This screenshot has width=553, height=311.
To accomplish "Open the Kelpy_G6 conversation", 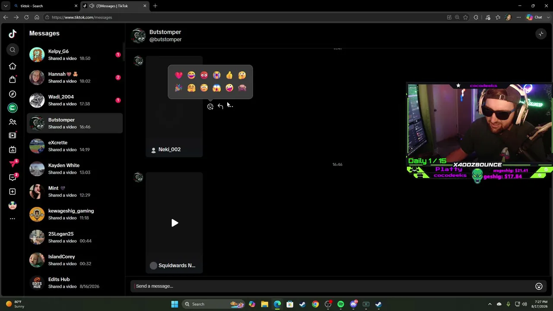I will click(x=75, y=55).
